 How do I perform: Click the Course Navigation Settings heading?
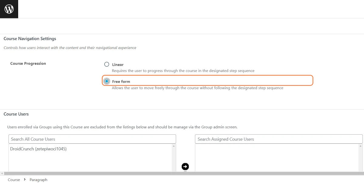click(x=30, y=39)
